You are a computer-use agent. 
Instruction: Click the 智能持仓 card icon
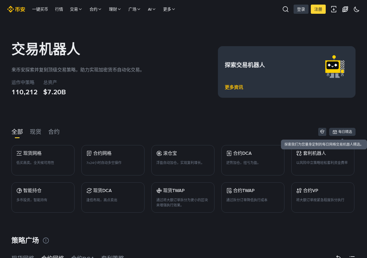coord(19,191)
